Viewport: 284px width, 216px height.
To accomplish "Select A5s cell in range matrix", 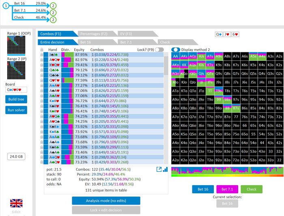I will point(253,56).
